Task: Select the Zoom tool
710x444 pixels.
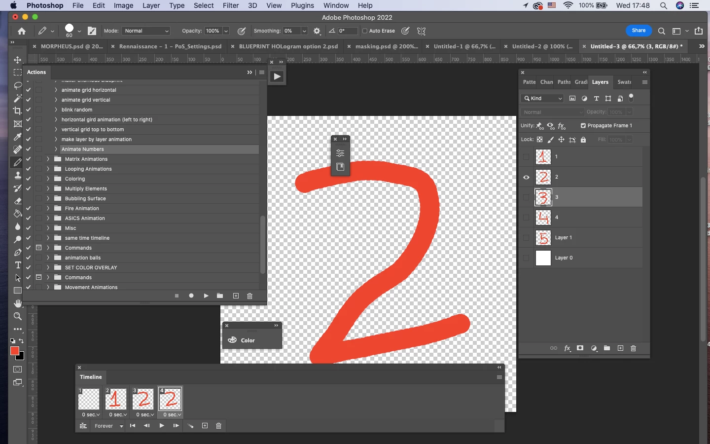Action: pos(18,316)
